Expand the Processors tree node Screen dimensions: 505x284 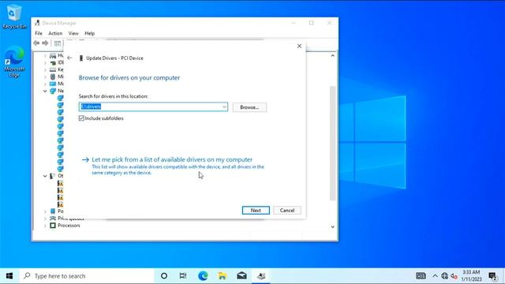click(45, 226)
